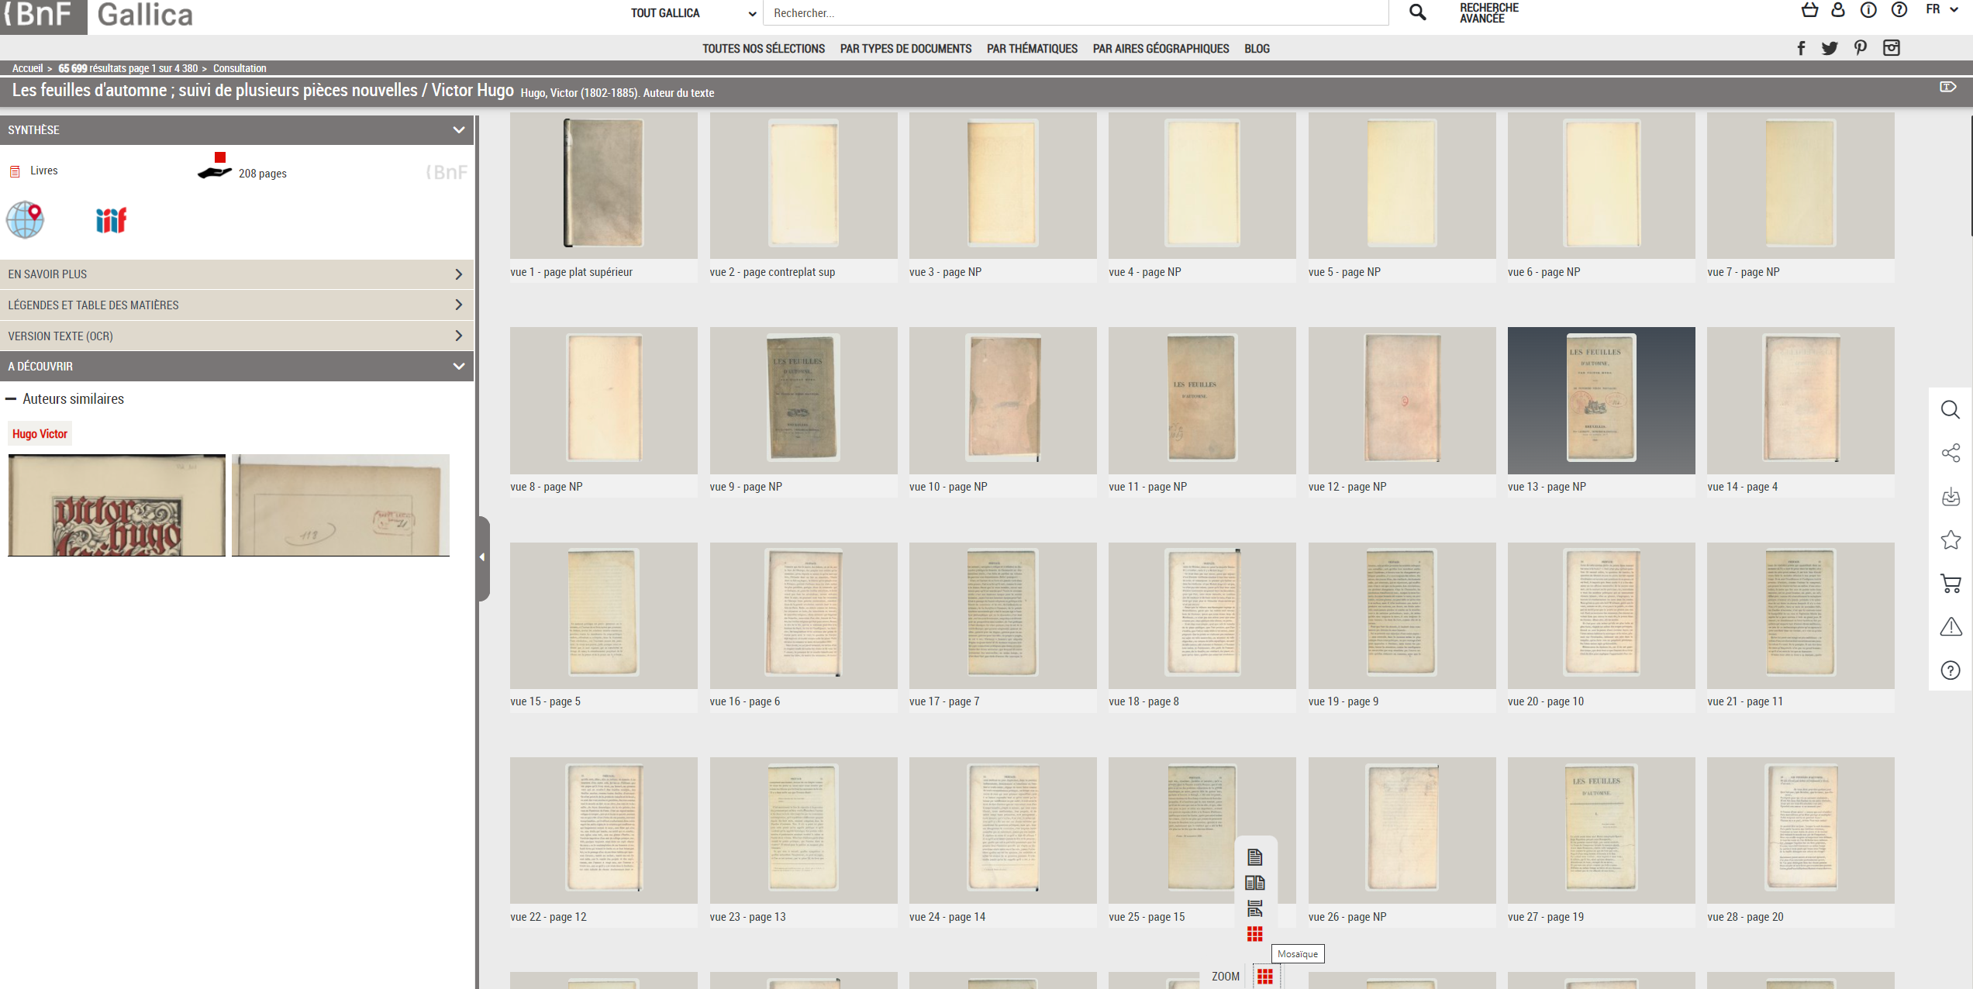Open Gallica's Instagram icon
This screenshot has height=989, width=1973.
coord(1892,48)
